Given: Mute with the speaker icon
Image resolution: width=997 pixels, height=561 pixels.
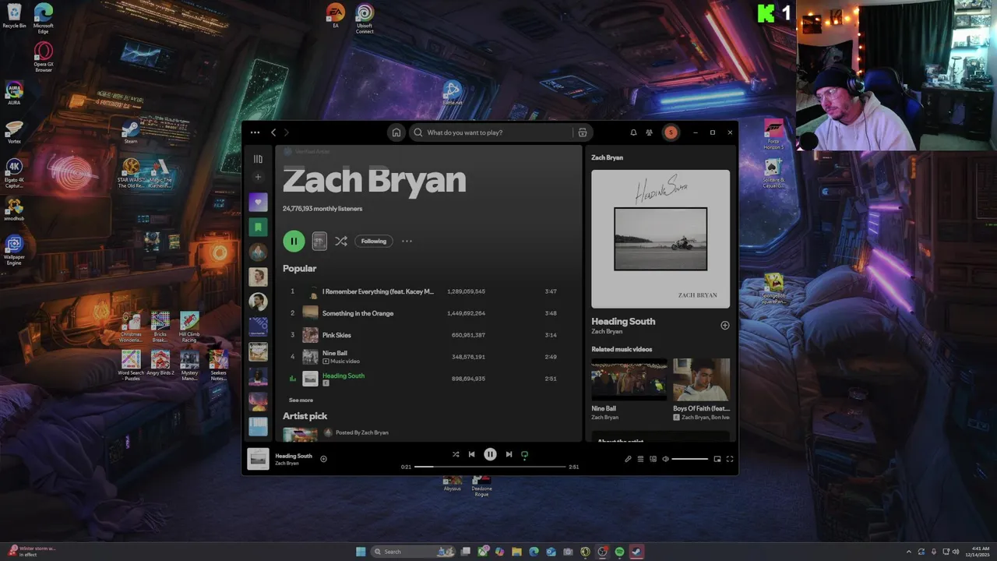Looking at the screenshot, I should 665,459.
